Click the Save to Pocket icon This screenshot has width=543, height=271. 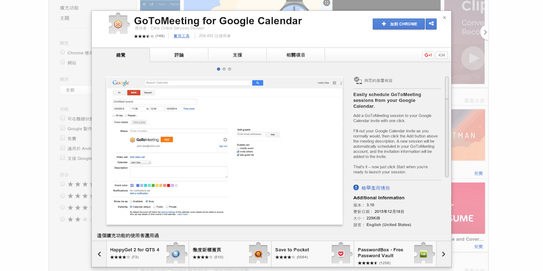point(341,254)
